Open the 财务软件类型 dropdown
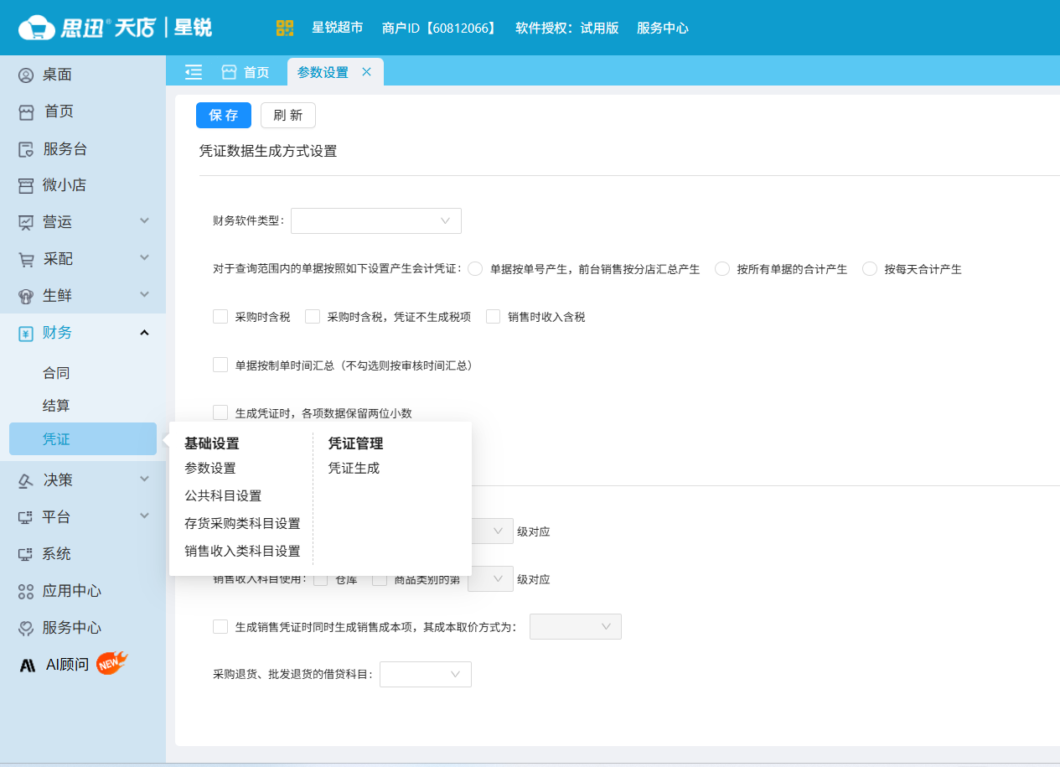The width and height of the screenshot is (1060, 767). 376,221
